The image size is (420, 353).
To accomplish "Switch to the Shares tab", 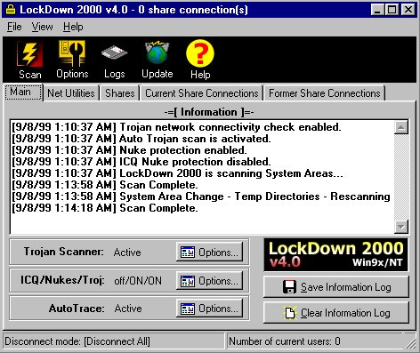I will point(120,93).
